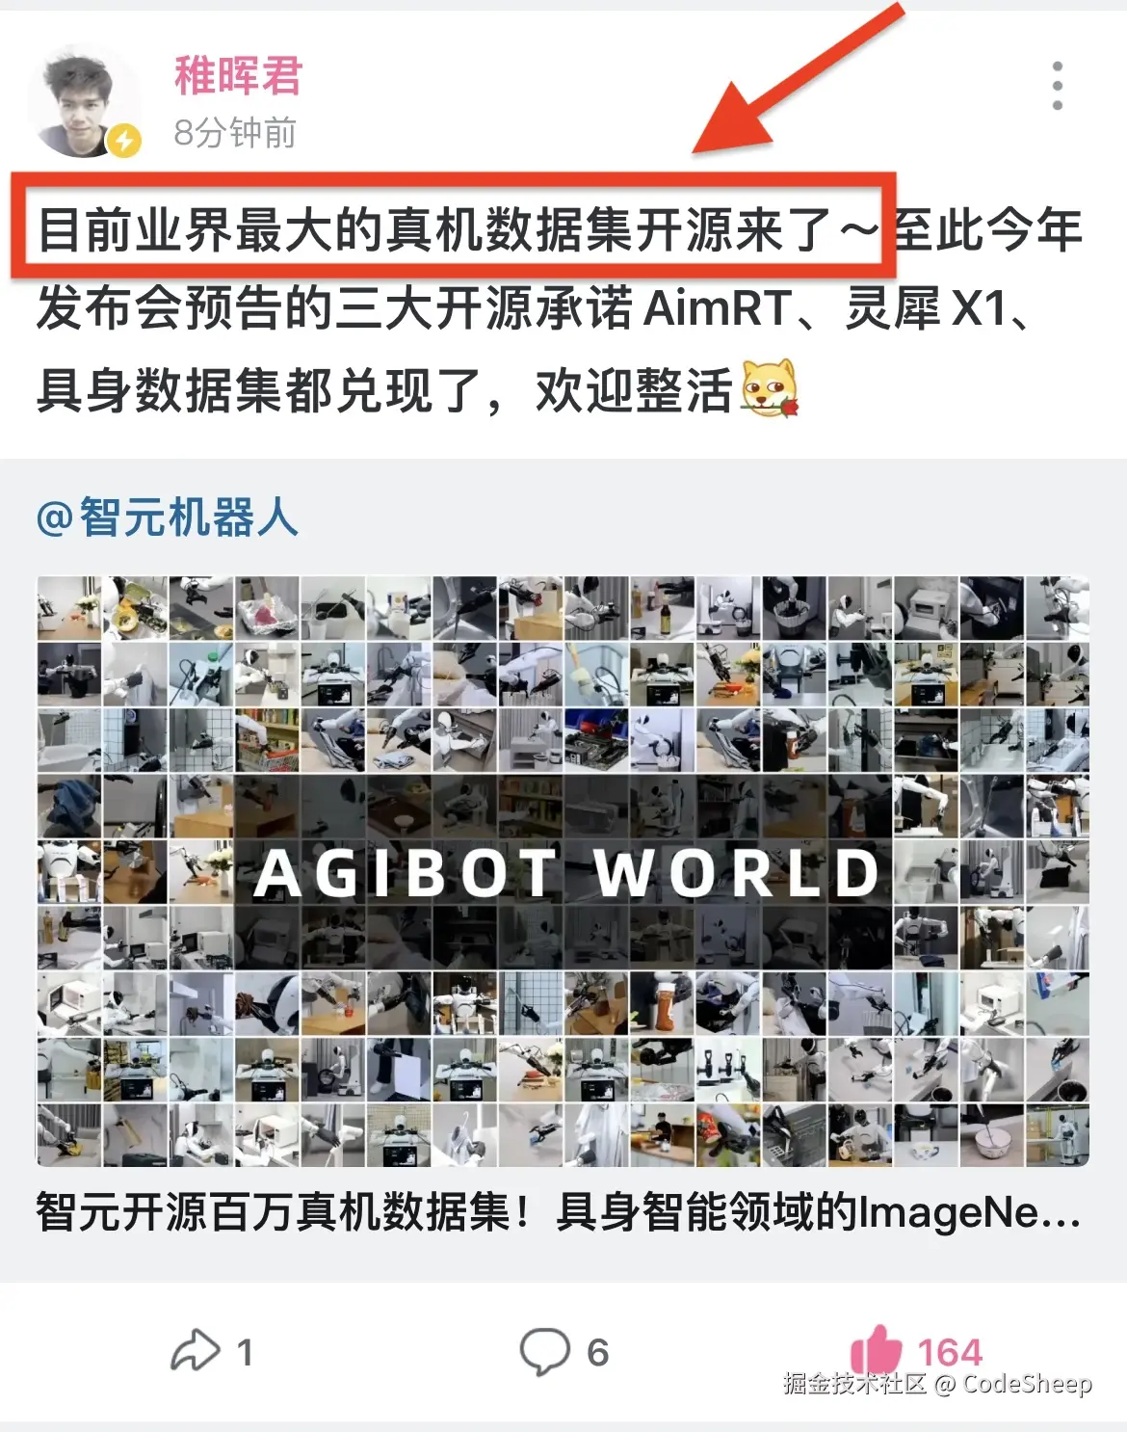Open article titled 智元开源百万真机数据集

[559, 1211]
